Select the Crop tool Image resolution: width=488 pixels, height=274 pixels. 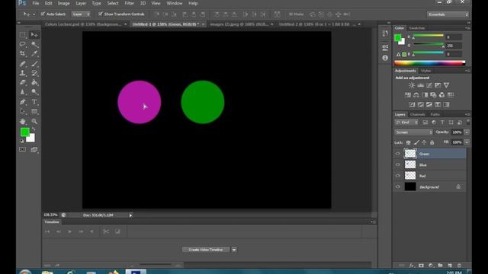click(22, 53)
